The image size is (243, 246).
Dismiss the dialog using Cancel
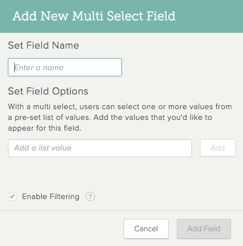146,228
